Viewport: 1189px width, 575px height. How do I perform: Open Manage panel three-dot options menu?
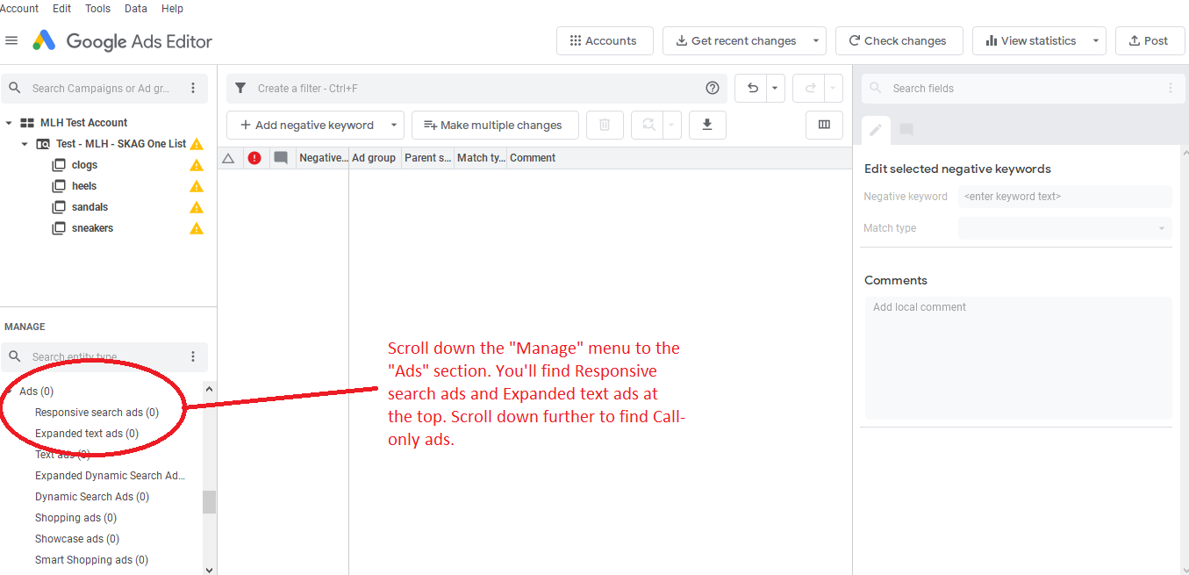pyautogui.click(x=193, y=356)
